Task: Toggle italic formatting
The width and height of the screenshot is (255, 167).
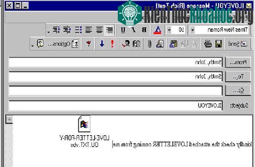Action: coord(134,30)
